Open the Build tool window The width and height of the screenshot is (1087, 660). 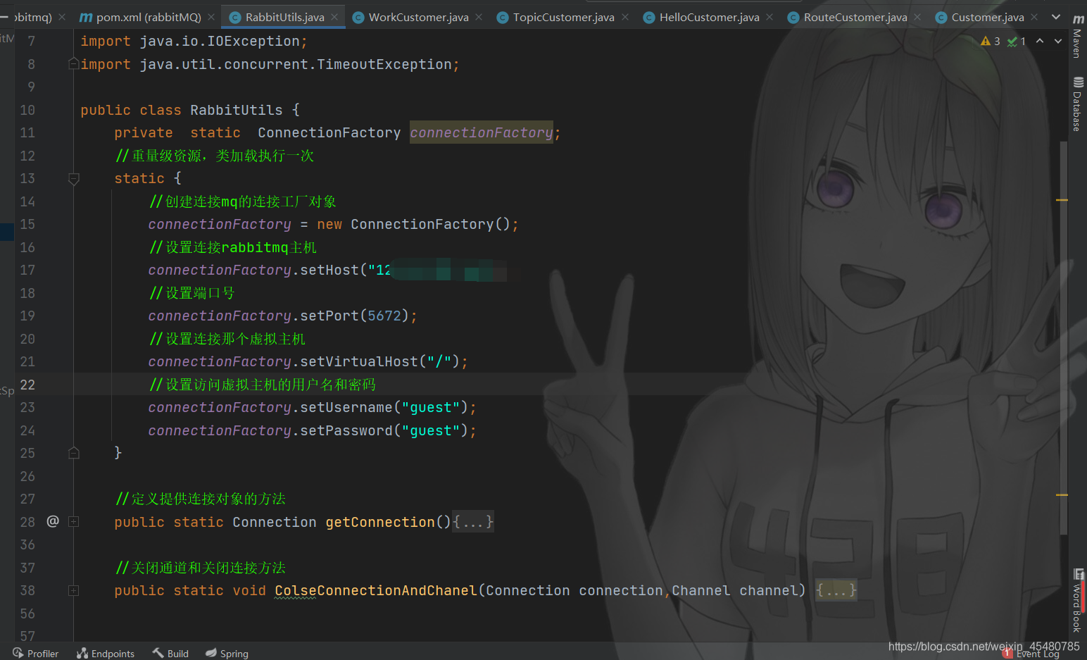[170, 654]
